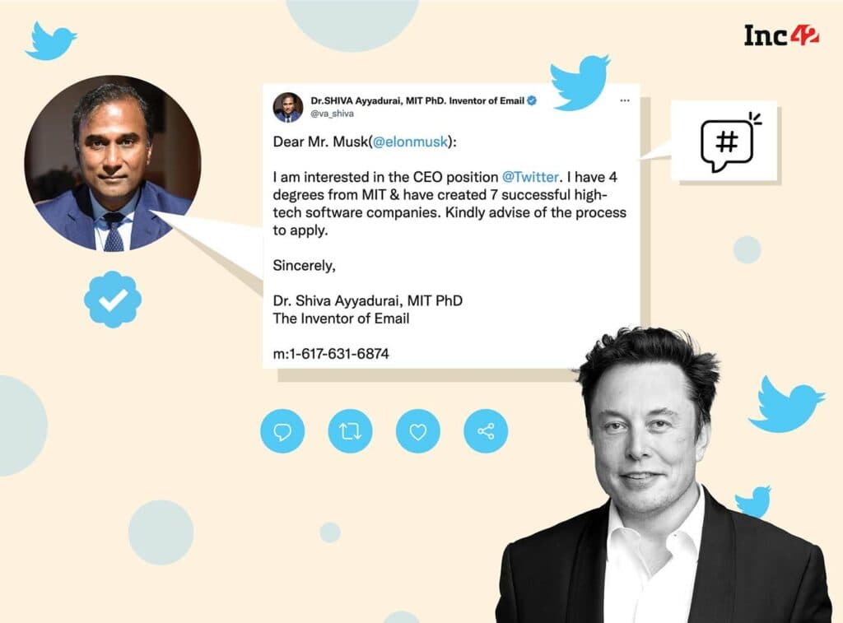Click the large circular portrait photo

(x=113, y=163)
